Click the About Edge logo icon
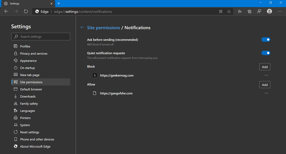286x154 pixels. pyautogui.click(x=15, y=146)
